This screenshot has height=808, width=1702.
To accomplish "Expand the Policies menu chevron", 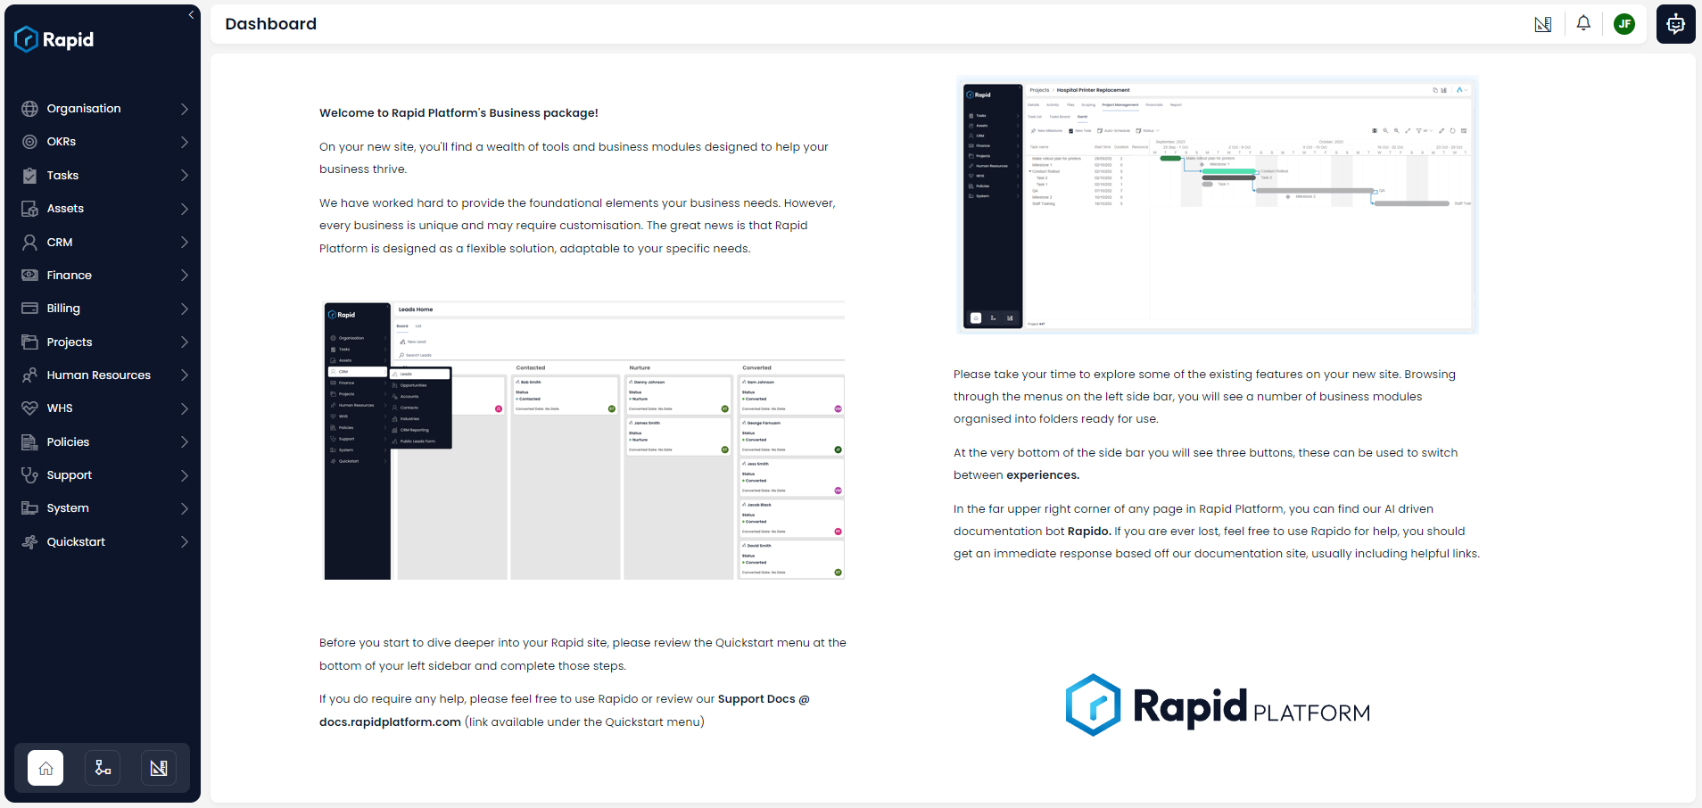I will click(185, 442).
